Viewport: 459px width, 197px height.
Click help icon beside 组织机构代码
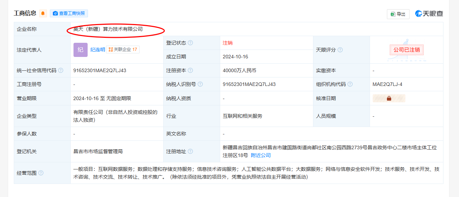pyautogui.click(x=350, y=84)
